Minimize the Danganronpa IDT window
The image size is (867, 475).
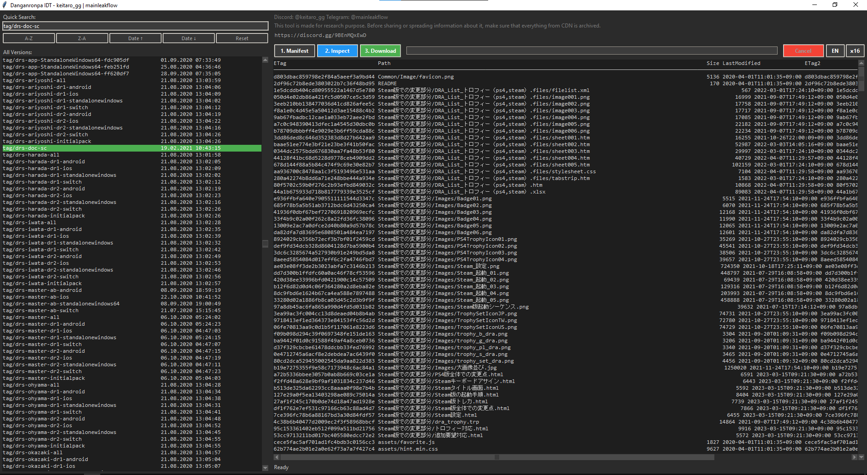tap(815, 5)
